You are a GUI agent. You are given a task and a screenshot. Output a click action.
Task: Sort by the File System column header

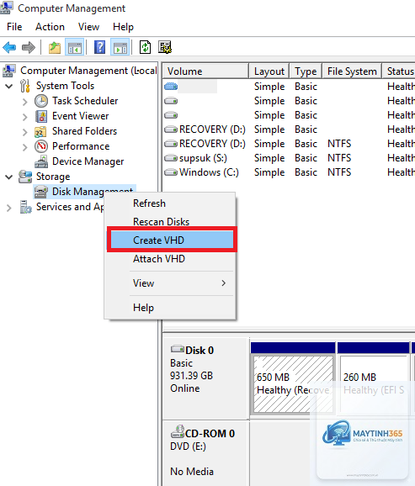point(352,71)
